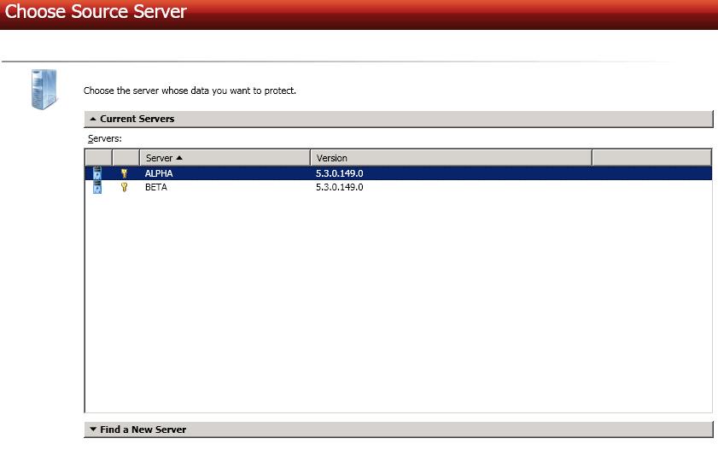Image resolution: width=718 pixels, height=450 pixels.
Task: Click the 'Choose the server' instruction text
Action: (x=190, y=91)
